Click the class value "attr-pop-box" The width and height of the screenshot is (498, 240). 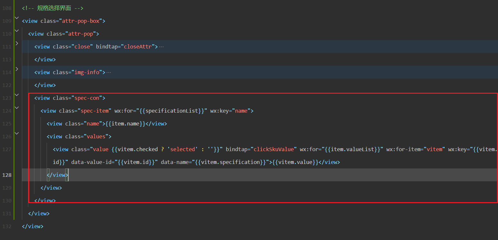80,21
